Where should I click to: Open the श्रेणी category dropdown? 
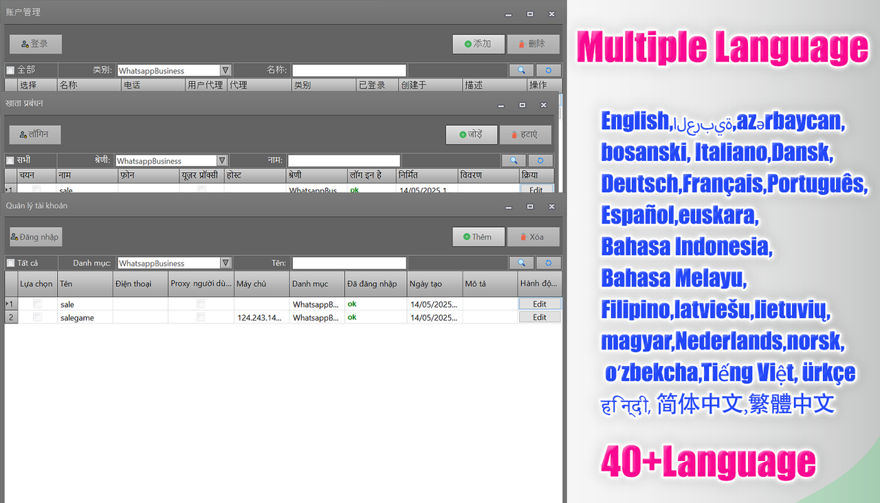[x=222, y=161]
